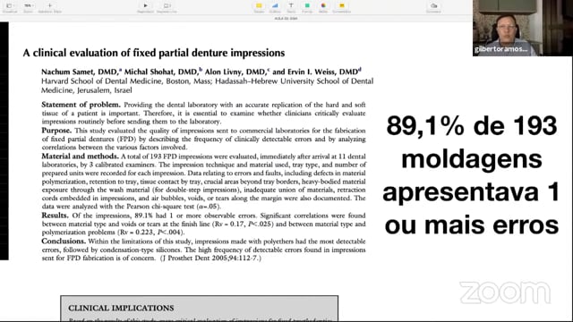Open the Zoom percentage dropdown in toolbar
573x322 pixels.
pos(28,7)
